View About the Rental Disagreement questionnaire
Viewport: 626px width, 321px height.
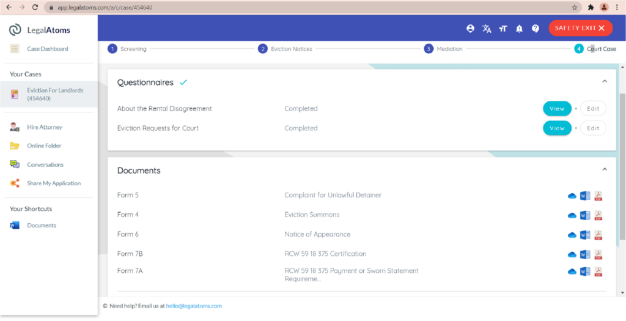tap(557, 109)
